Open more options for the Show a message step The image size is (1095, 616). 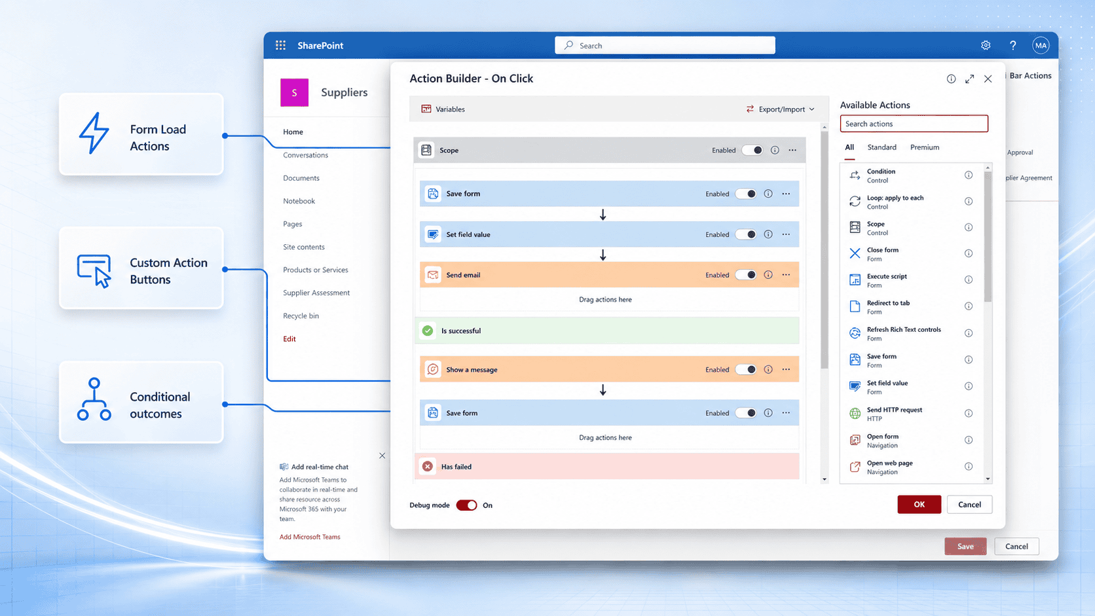786,369
